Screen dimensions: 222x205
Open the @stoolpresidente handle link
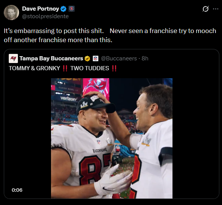[x=45, y=16]
